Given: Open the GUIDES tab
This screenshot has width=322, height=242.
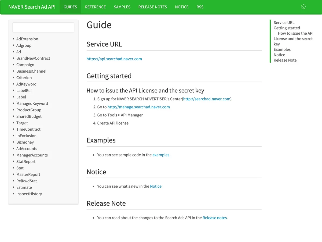Looking at the screenshot, I should 70,7.
